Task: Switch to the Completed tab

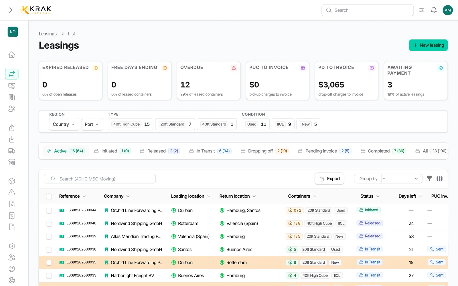Action: pos(383,151)
